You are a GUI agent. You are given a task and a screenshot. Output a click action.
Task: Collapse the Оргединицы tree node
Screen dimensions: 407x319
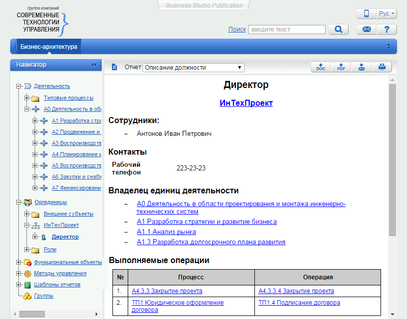(x=19, y=202)
